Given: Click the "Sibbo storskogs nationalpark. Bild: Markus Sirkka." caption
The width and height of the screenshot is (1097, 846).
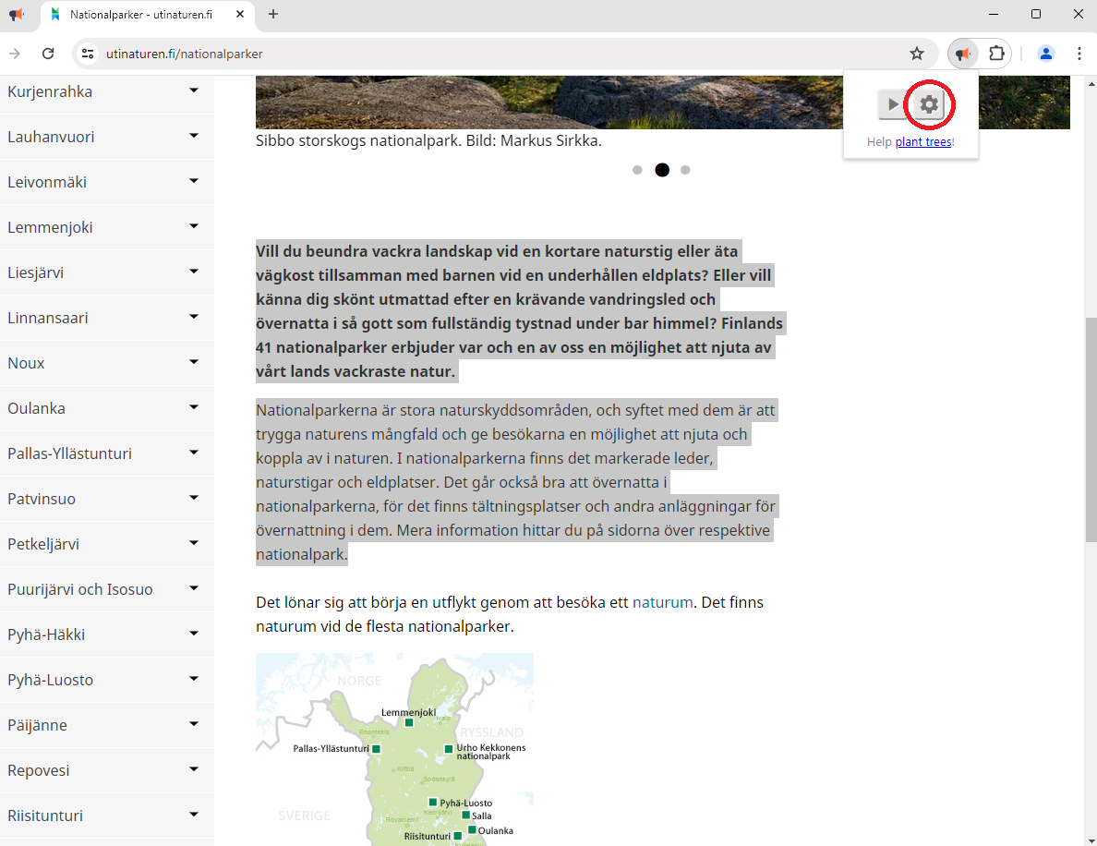Looking at the screenshot, I should click(428, 140).
